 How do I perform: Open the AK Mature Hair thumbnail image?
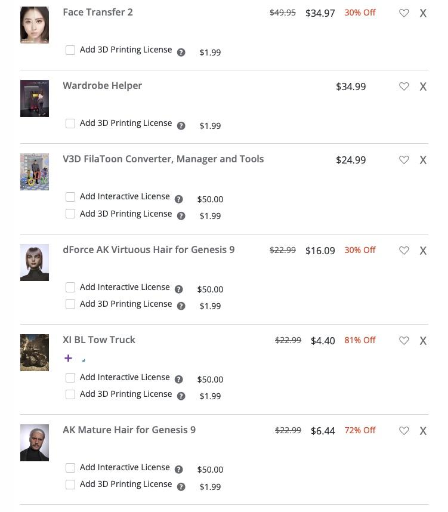35,443
